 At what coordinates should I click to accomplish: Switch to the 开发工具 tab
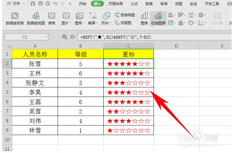coord(212,4)
